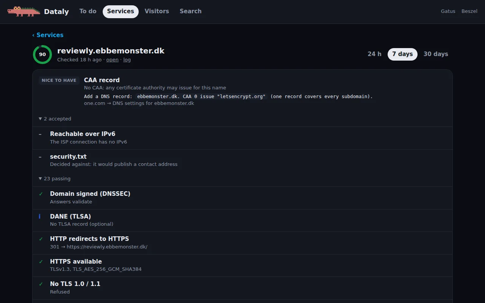Click the NICE TO HAVE badge
The width and height of the screenshot is (485, 303).
59,80
